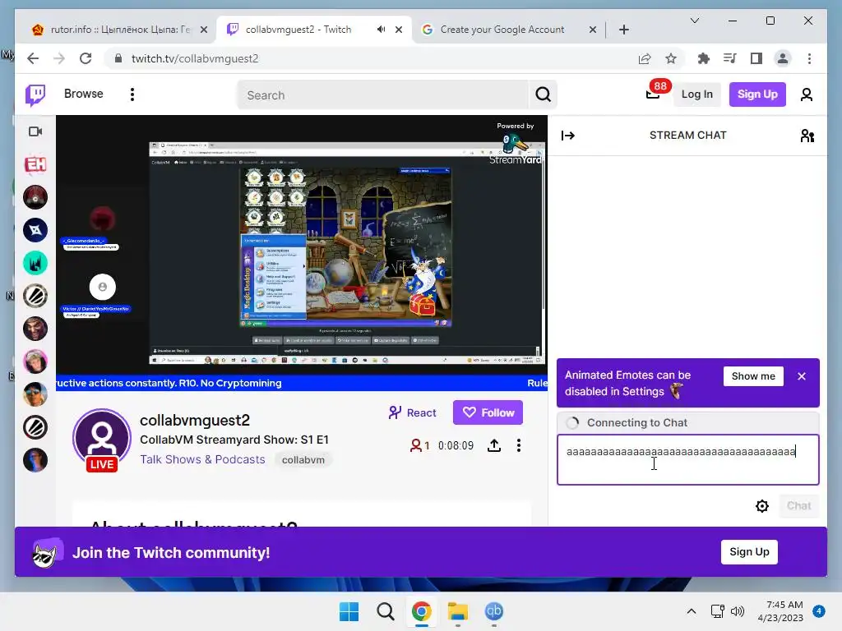The image size is (842, 631).
Task: Open the chat community users list
Action: click(807, 136)
